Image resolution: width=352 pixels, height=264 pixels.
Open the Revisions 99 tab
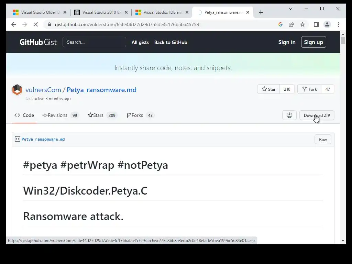click(x=60, y=115)
